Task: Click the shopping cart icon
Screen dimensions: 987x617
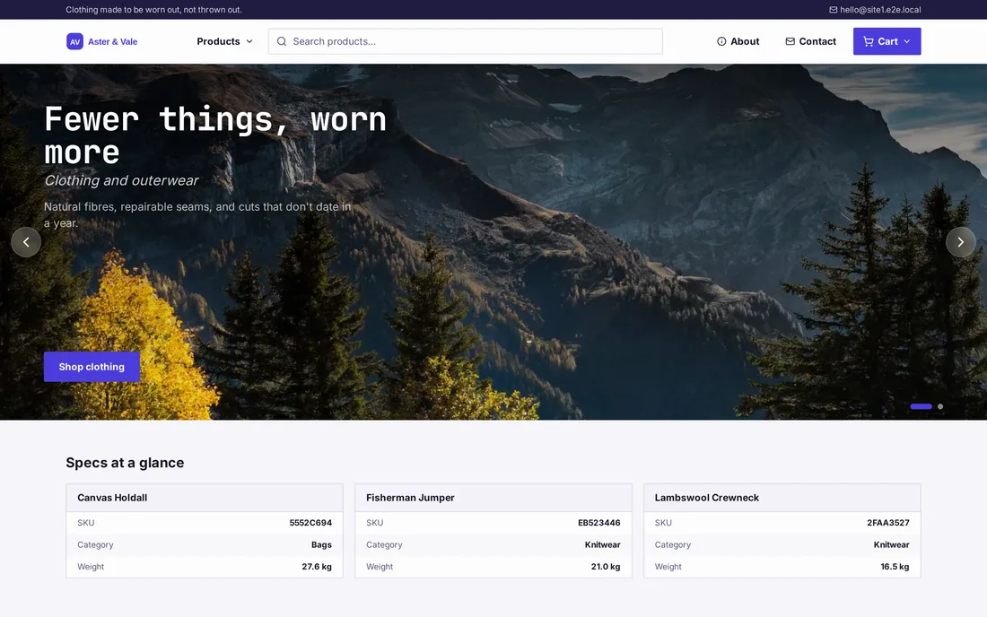Action: tap(868, 41)
